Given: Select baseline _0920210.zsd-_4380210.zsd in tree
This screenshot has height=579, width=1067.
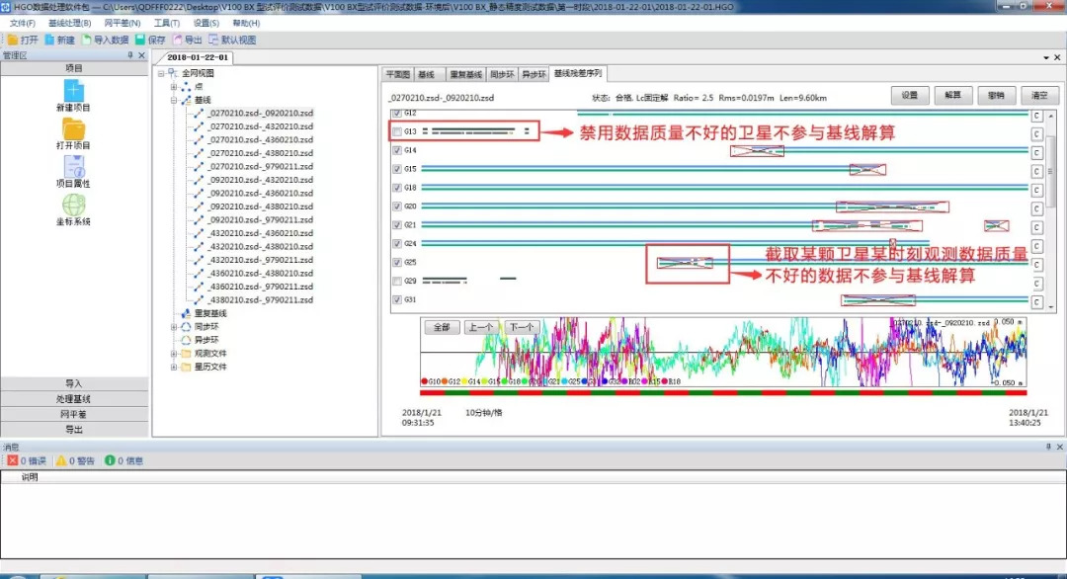Looking at the screenshot, I should 260,207.
